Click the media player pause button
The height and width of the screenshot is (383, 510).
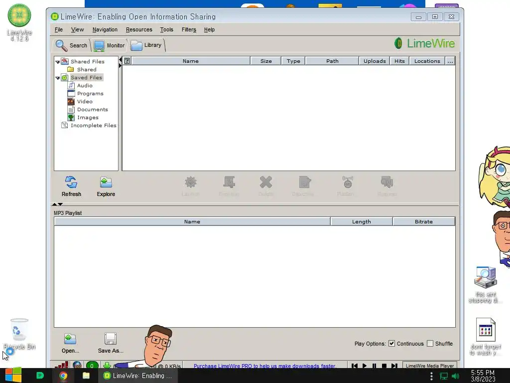pyautogui.click(x=374, y=366)
